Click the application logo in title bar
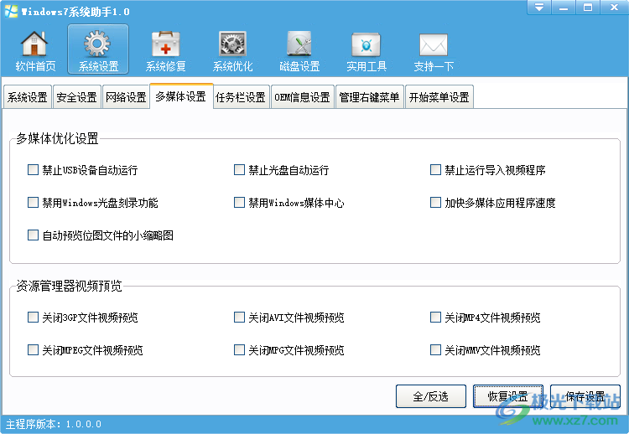This screenshot has height=434, width=629. coord(11,11)
